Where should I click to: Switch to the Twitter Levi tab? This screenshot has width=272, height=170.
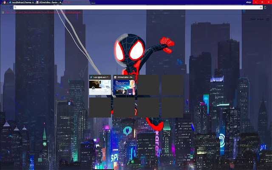tap(21, 3)
